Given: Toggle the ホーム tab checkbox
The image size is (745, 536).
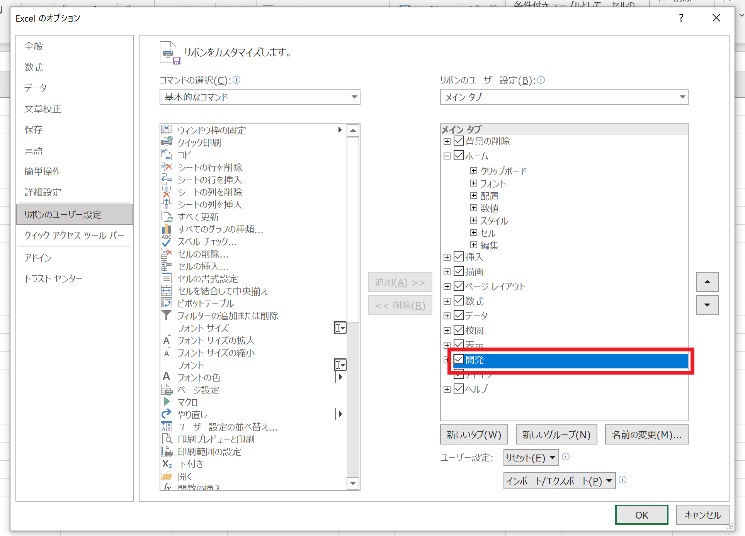Looking at the screenshot, I should coord(459,156).
